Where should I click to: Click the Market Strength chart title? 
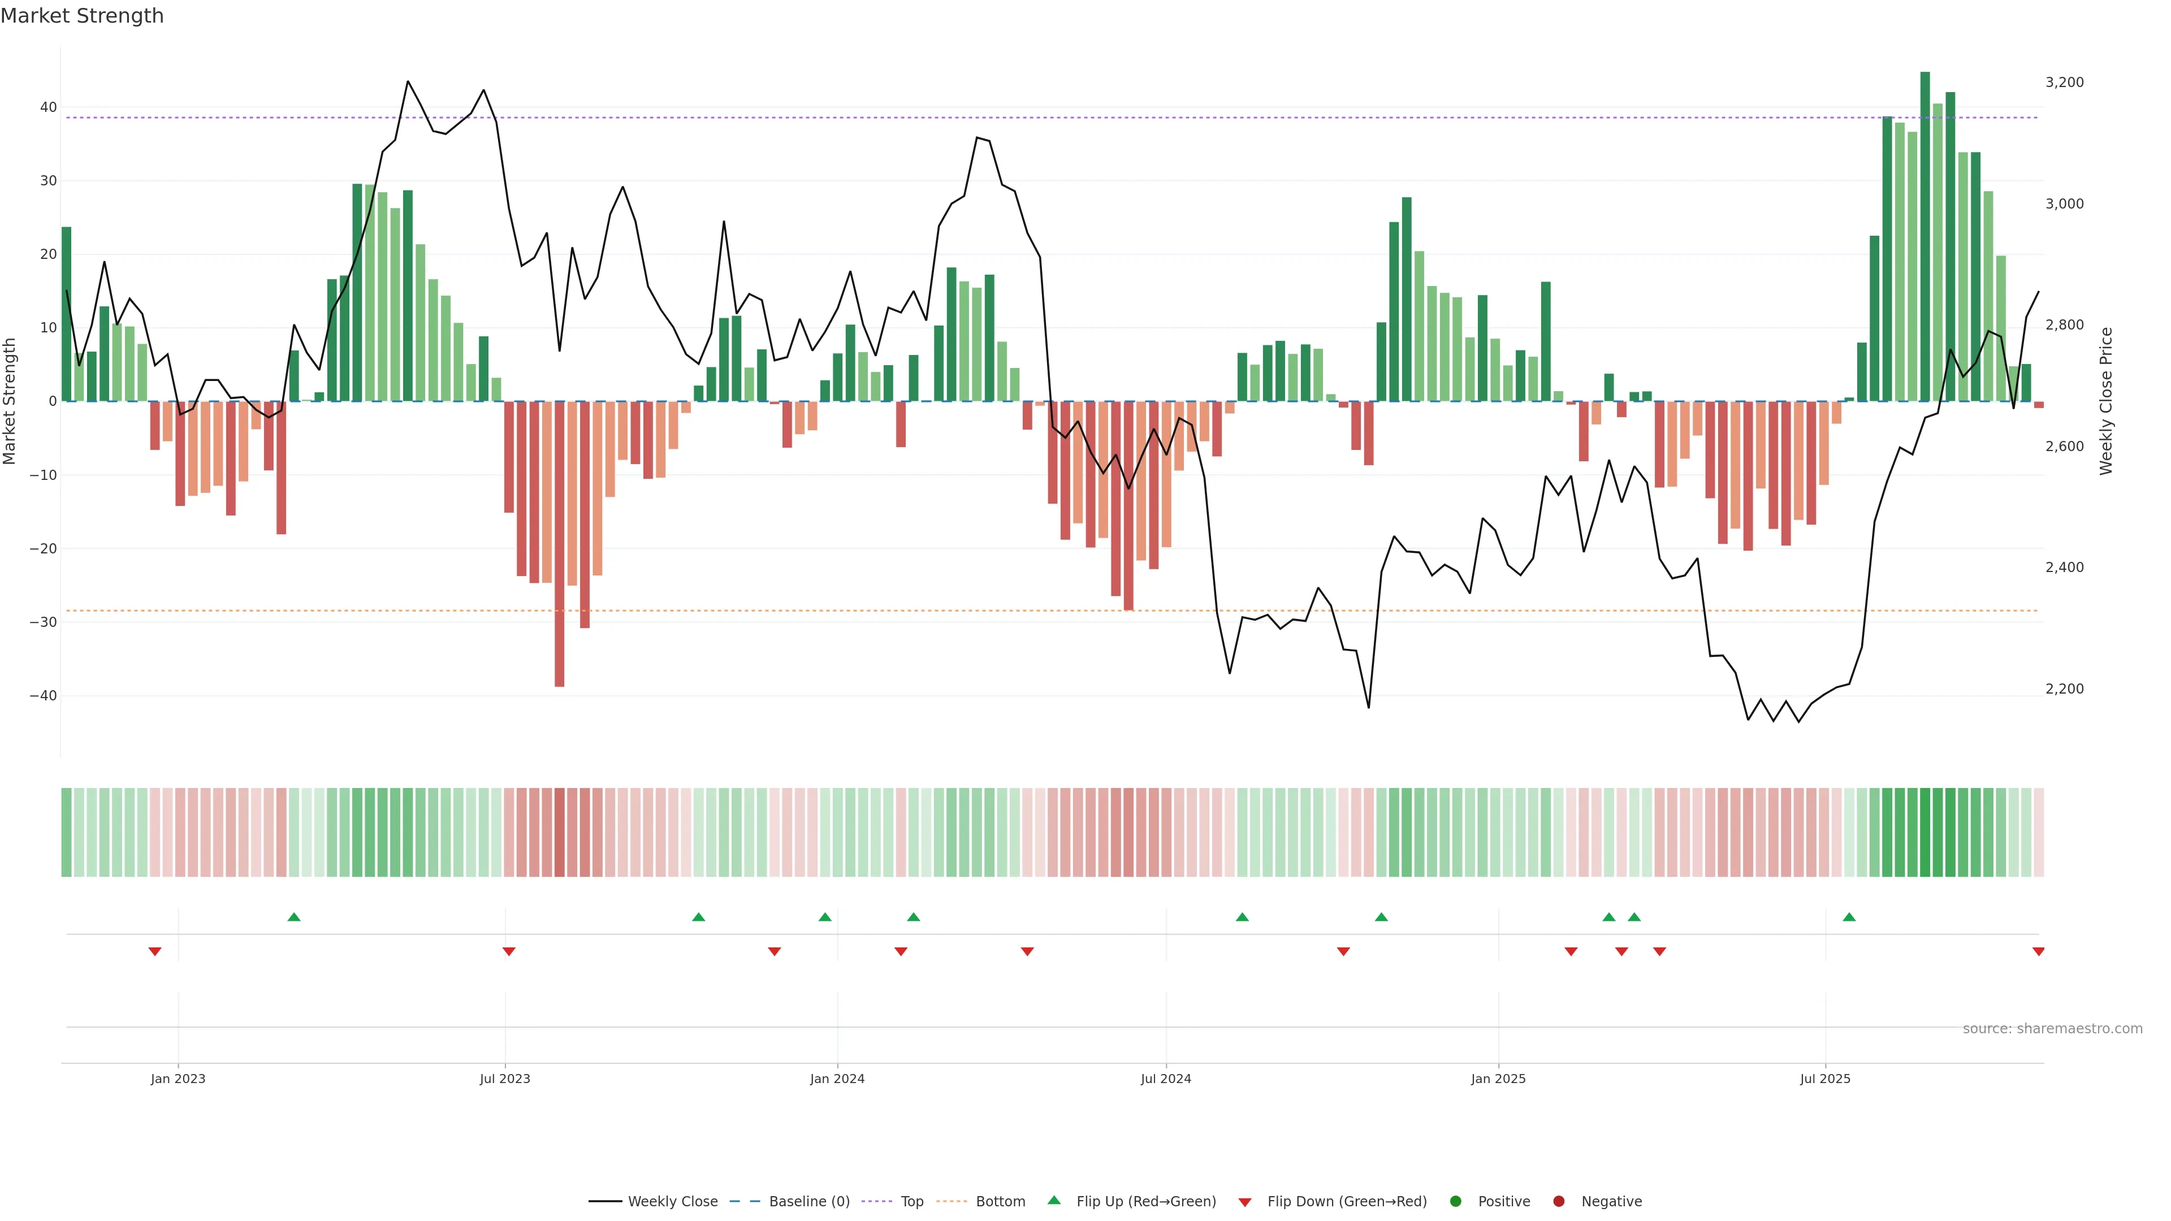pos(82,16)
